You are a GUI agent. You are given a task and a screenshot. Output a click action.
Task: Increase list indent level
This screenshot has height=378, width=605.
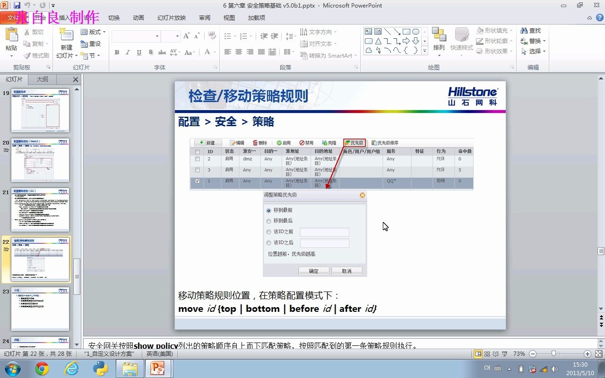coord(275,36)
